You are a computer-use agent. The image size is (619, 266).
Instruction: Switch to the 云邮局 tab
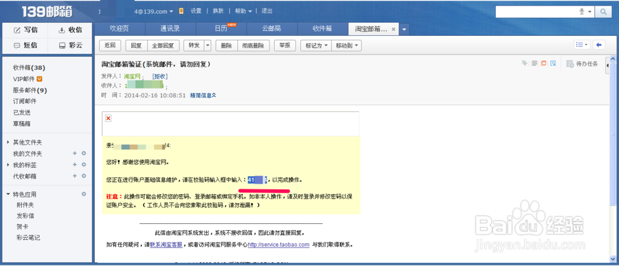[x=272, y=29]
